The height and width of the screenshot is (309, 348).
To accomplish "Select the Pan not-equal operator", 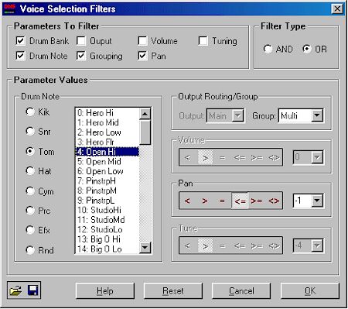I will (274, 201).
